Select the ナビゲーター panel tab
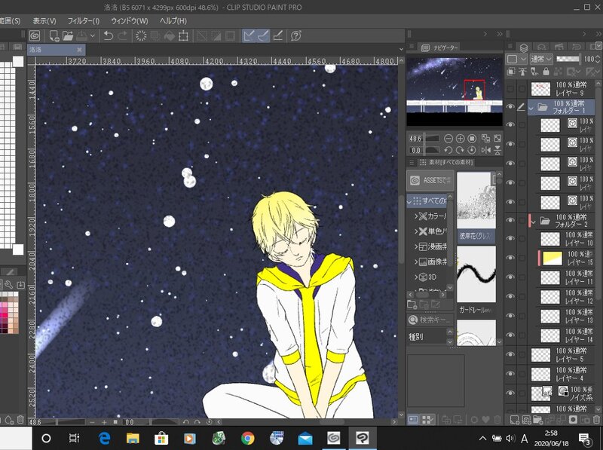The image size is (603, 450). tap(441, 47)
